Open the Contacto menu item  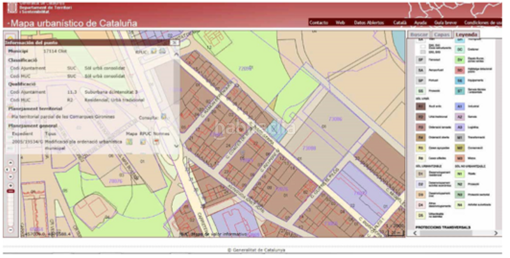pos(318,22)
